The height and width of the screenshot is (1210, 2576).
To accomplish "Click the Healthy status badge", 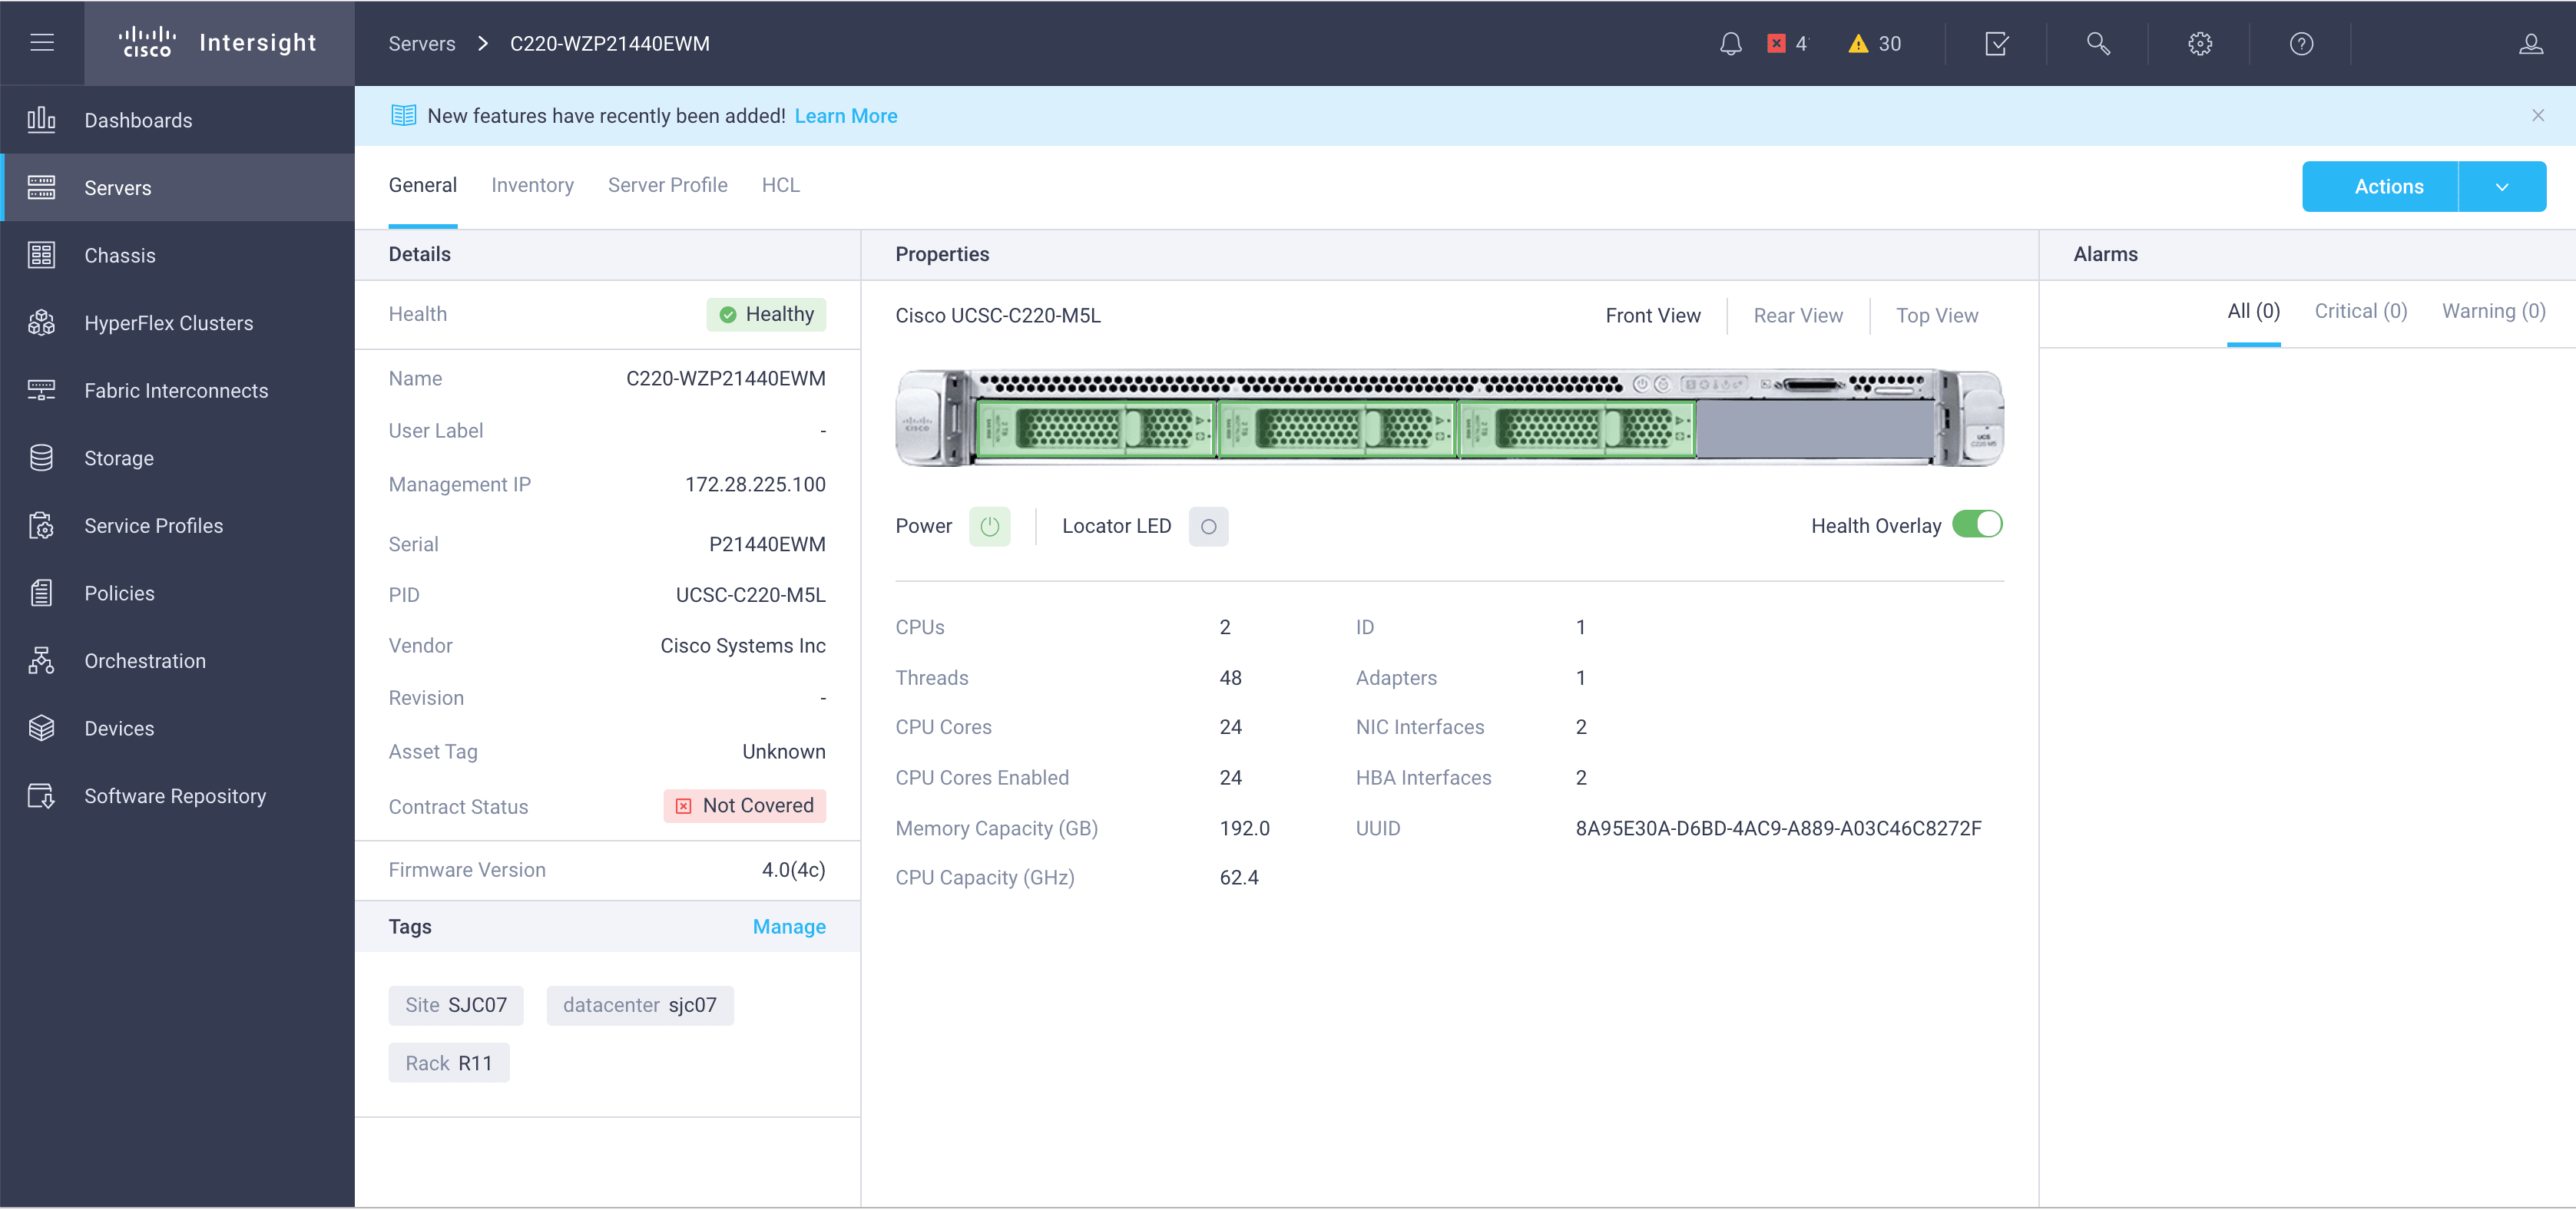I will click(765, 314).
